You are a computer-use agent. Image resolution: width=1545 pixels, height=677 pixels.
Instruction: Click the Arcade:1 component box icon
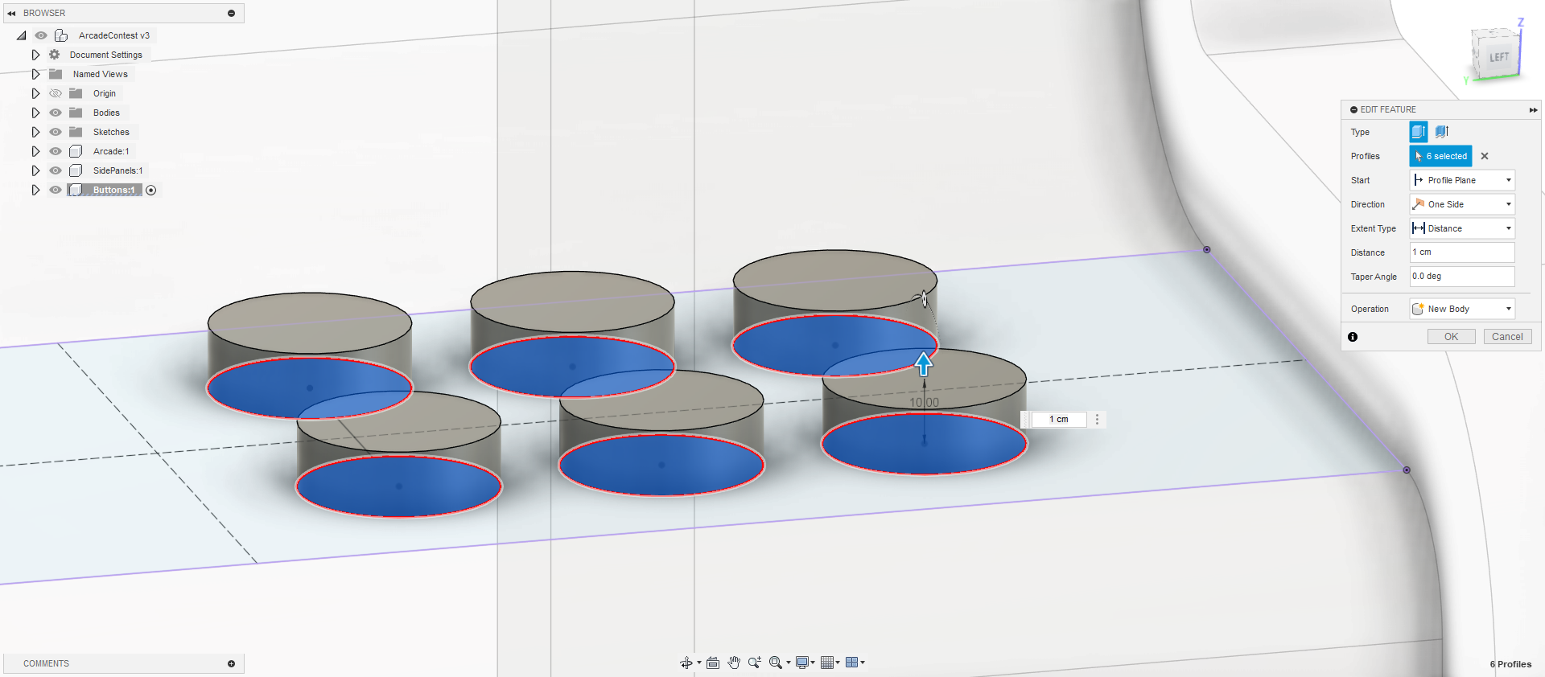click(76, 151)
